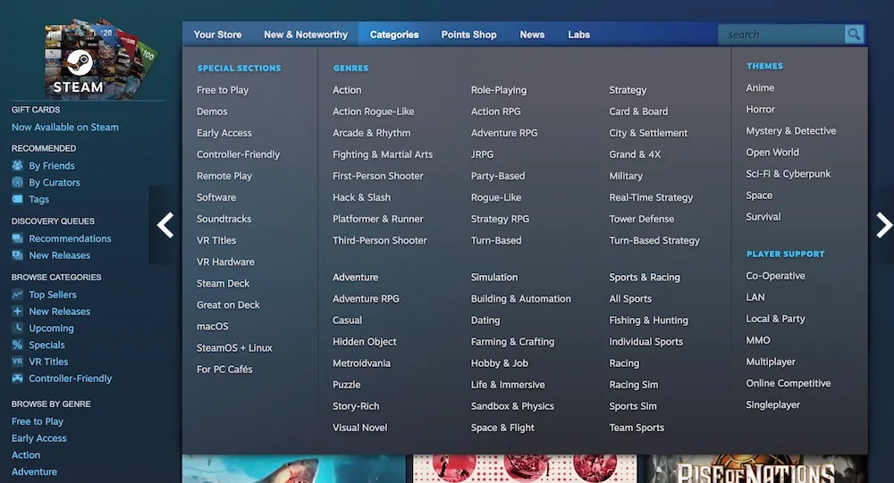Select Action Rogue-Like genre link
The height and width of the screenshot is (483, 894).
tap(373, 112)
